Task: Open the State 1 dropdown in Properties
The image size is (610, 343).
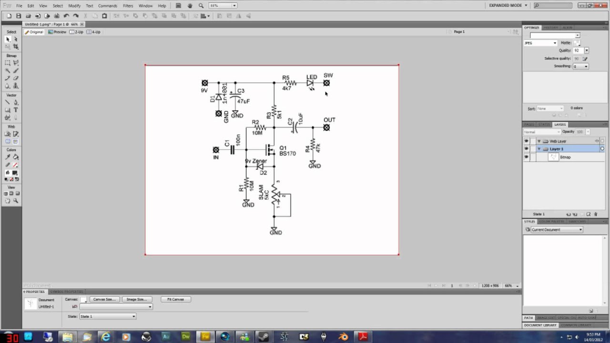Action: (x=108, y=316)
